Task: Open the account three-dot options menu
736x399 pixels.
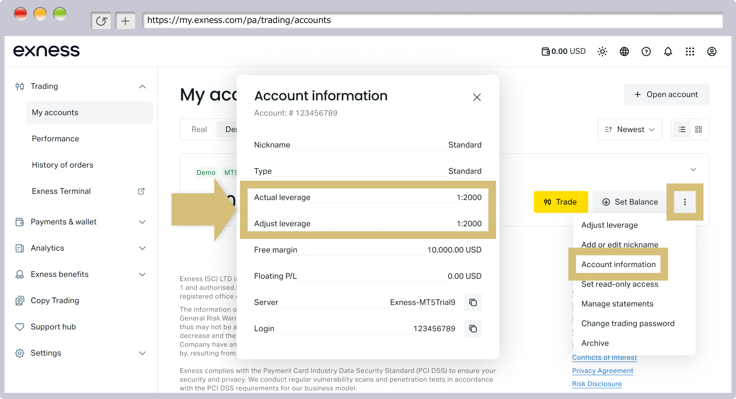Action: (685, 202)
